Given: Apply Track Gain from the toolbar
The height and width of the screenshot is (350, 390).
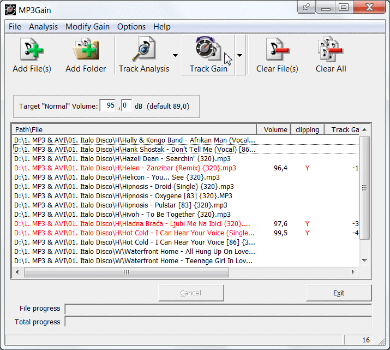Looking at the screenshot, I should point(208,55).
